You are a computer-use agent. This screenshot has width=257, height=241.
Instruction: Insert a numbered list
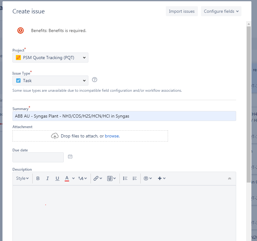coord(135,178)
